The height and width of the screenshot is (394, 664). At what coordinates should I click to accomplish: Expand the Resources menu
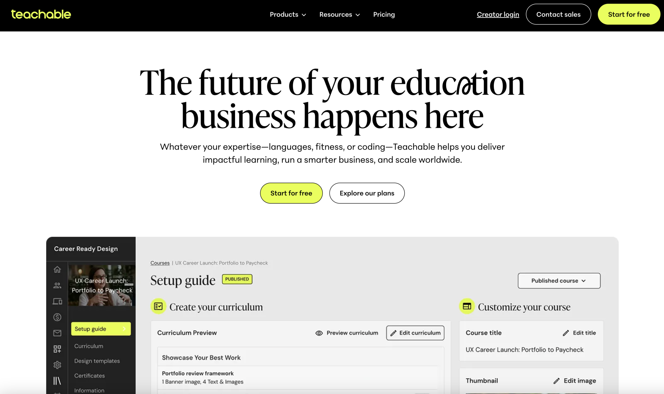coord(339,15)
